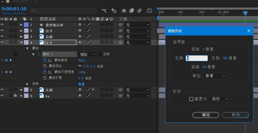258x133 pixels.
Task: Click stopwatch for 蒙版路径 property
Action: point(45,60)
